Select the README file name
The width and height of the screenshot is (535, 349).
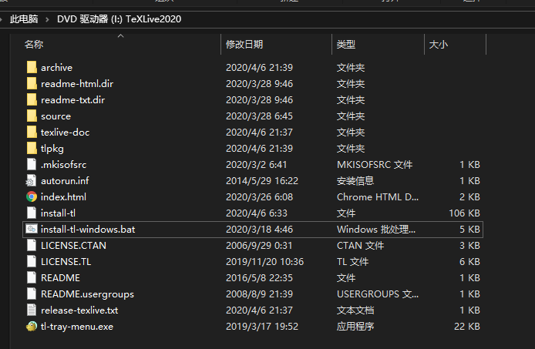(x=60, y=277)
